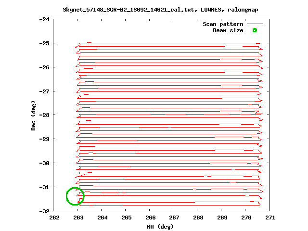308x231 pixels.
Task: Click the RA tick label 267
Action: 174,218
